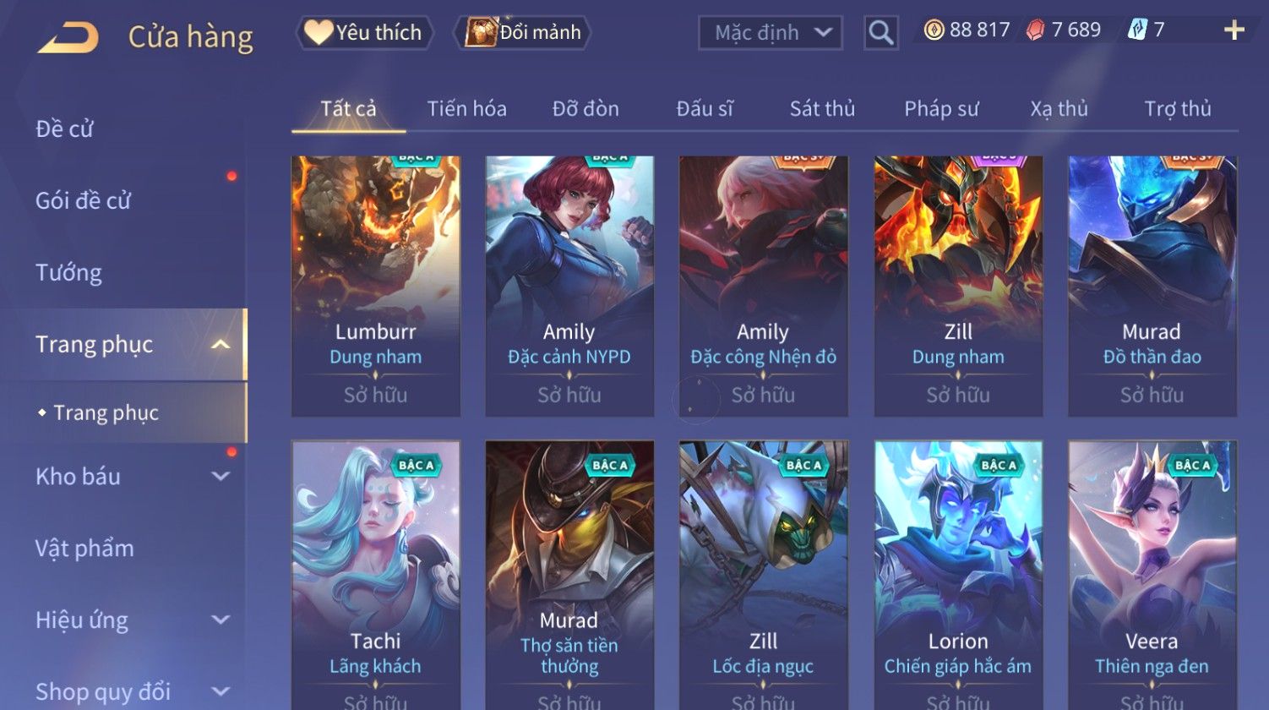The height and width of the screenshot is (710, 1269).
Task: Tap the plus icon to add currency
Action: (1234, 30)
